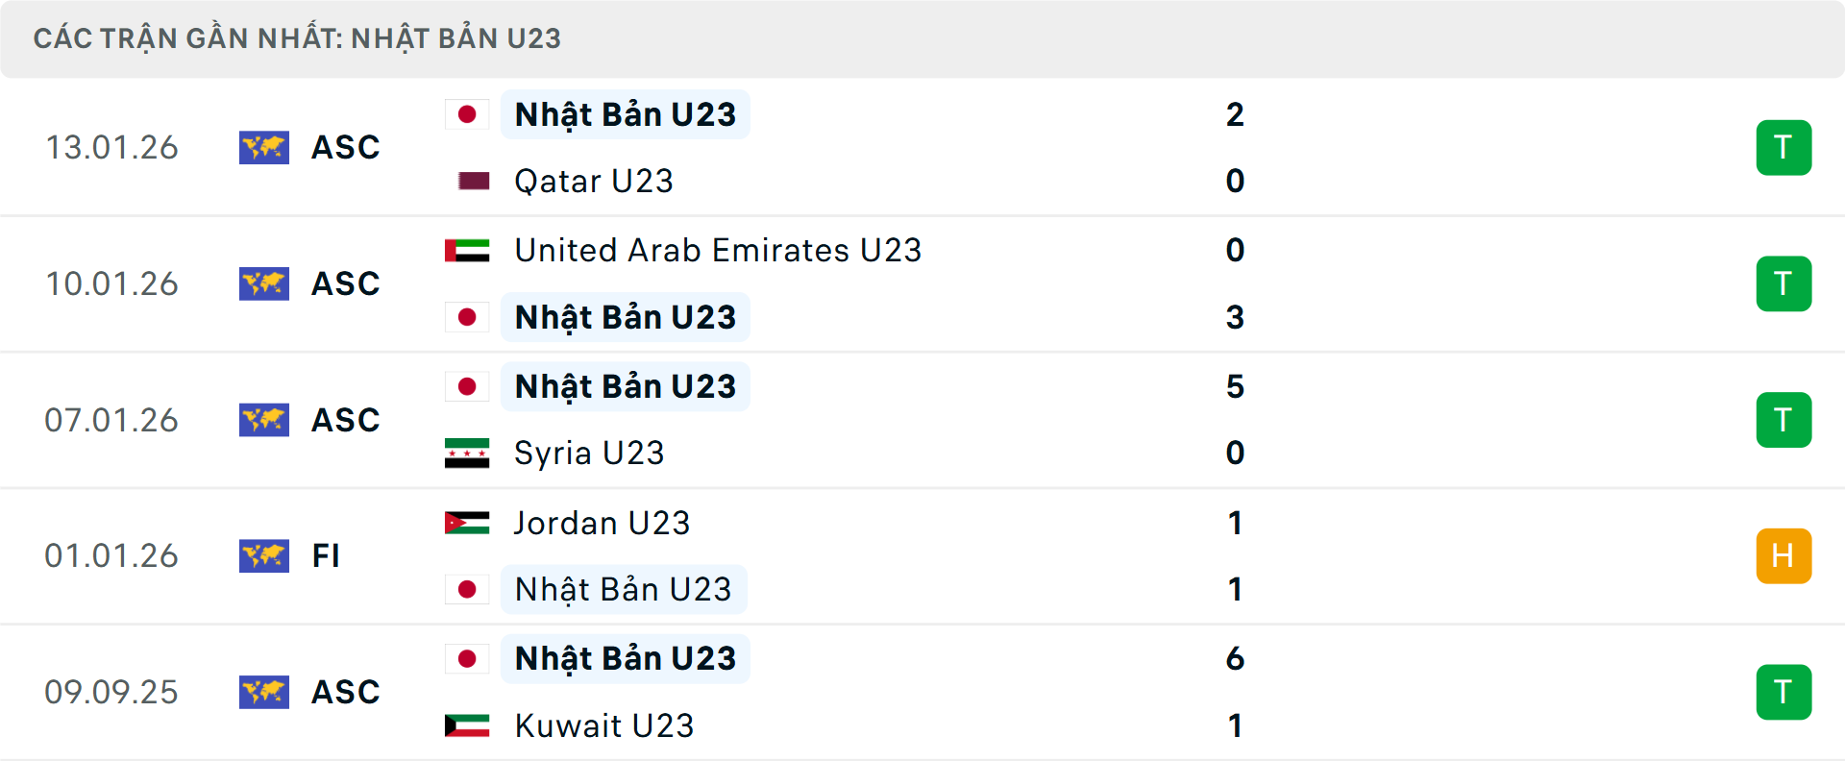The height and width of the screenshot is (761, 1845).
Task: Click the competition icon for the 01.01.26 match
Action: pyautogui.click(x=264, y=555)
